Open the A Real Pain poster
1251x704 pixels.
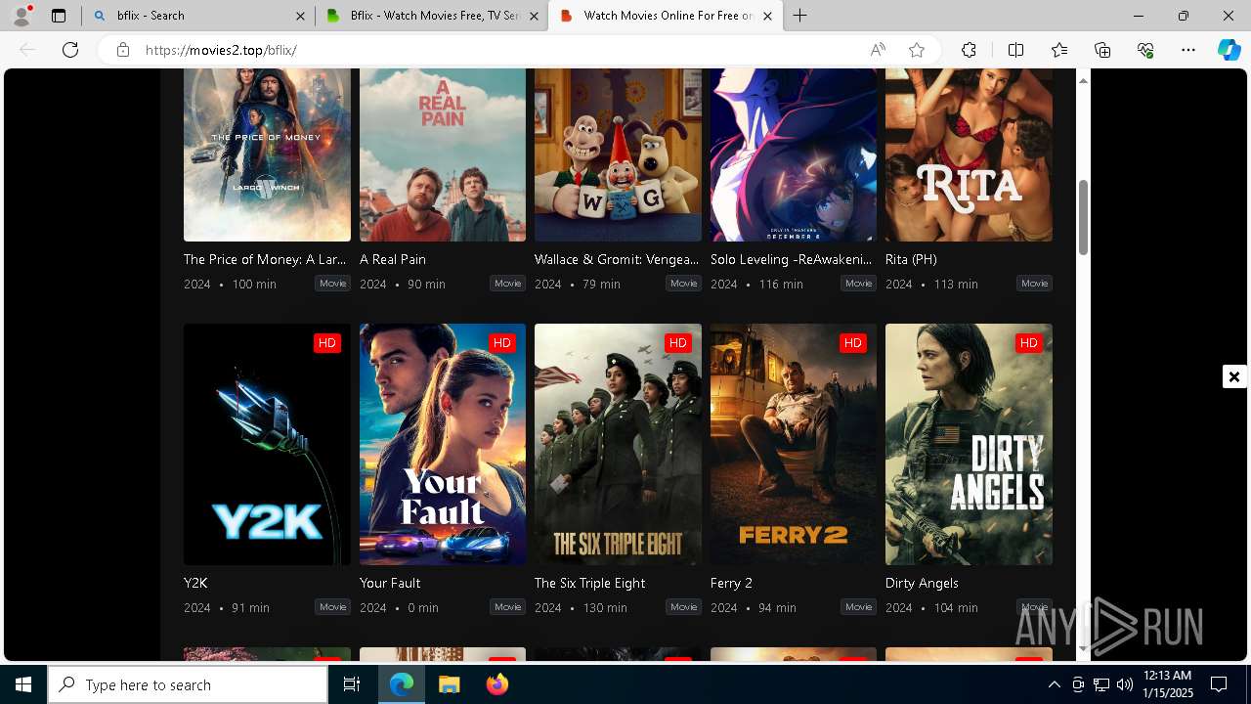coord(443,154)
